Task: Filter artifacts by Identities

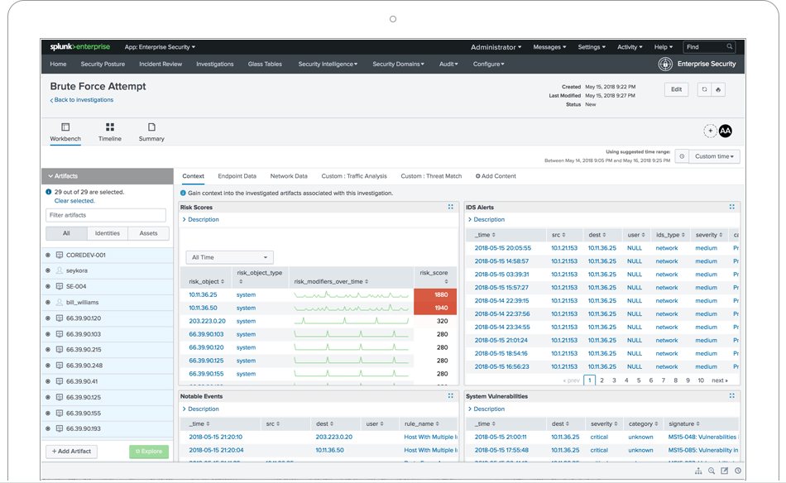Action: [108, 233]
